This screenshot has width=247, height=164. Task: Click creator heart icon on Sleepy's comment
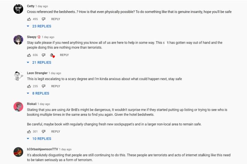point(52,55)
